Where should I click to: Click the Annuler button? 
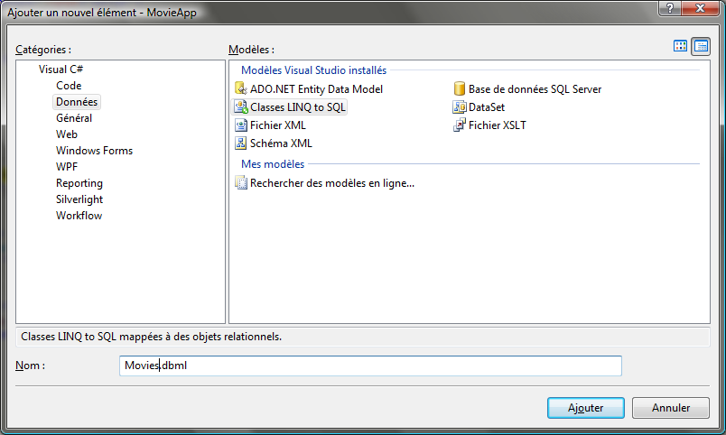[670, 408]
